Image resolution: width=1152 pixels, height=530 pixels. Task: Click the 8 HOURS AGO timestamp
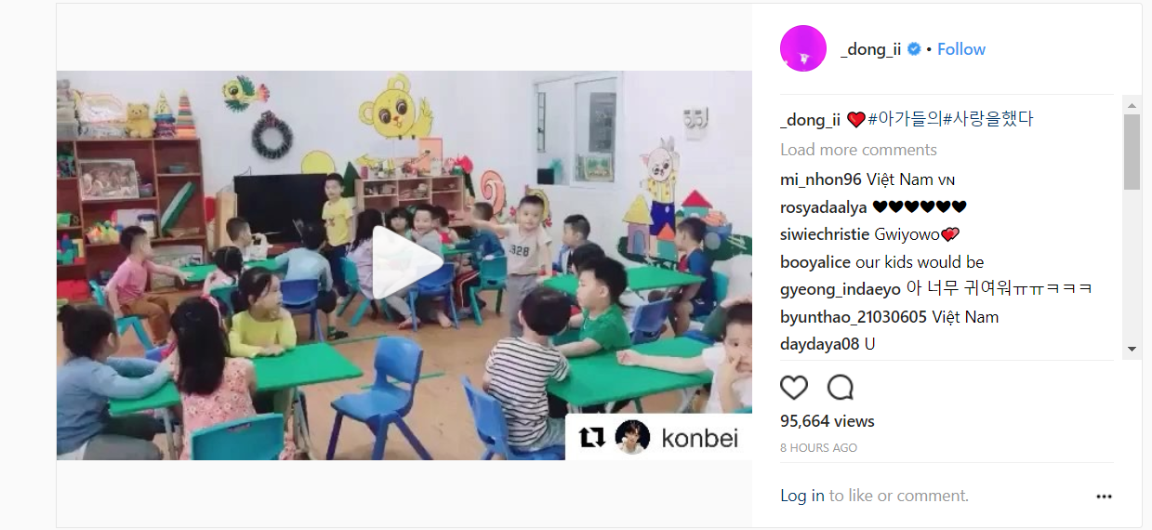tap(819, 448)
